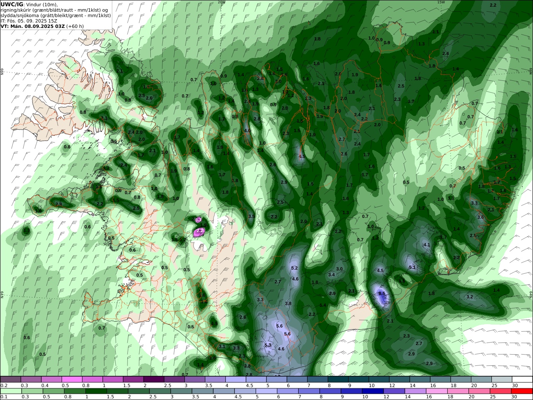Click crimson 25 swatch in lower legend
This screenshot has height=400, width=533.
coord(501,391)
